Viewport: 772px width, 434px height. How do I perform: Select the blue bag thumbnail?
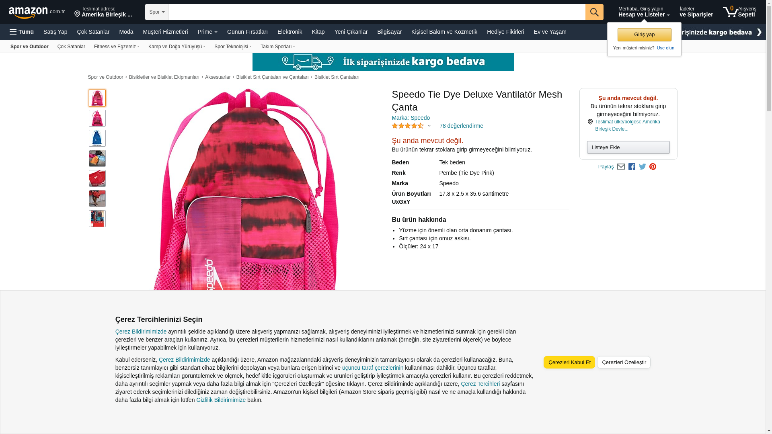[x=97, y=138]
